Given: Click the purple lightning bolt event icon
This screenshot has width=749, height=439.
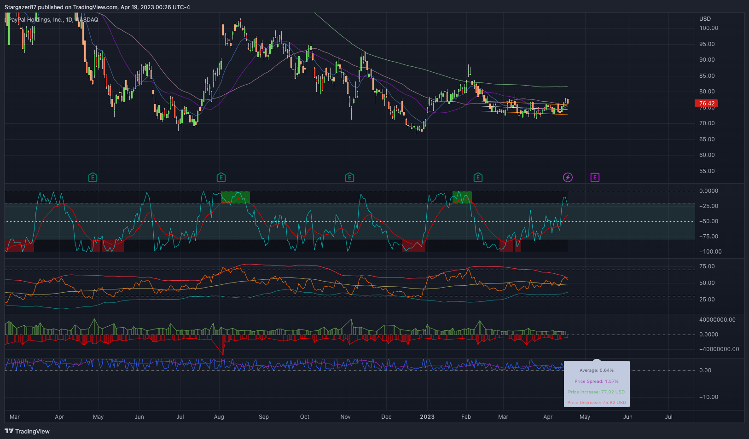Looking at the screenshot, I should click(x=568, y=177).
